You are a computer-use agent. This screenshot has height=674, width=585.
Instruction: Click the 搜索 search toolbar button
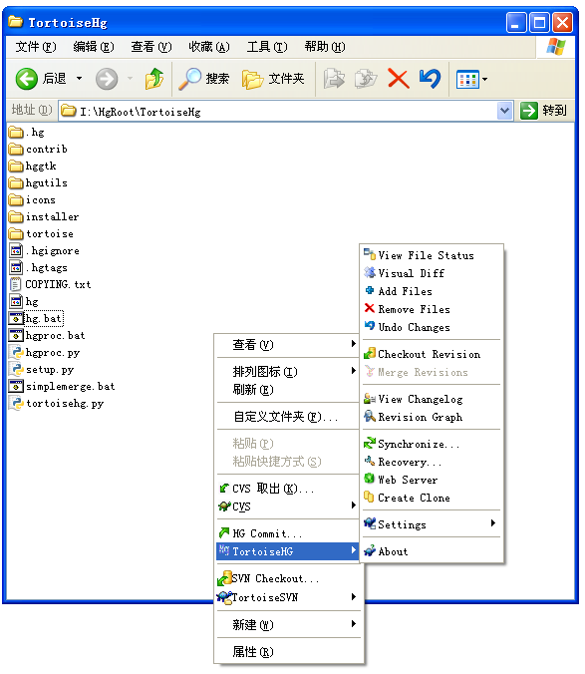point(204,79)
